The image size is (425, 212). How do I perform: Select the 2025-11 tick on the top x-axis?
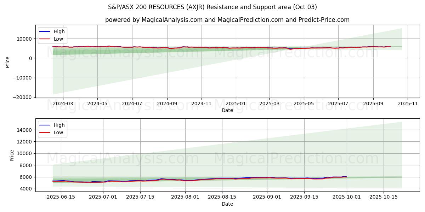click(408, 104)
